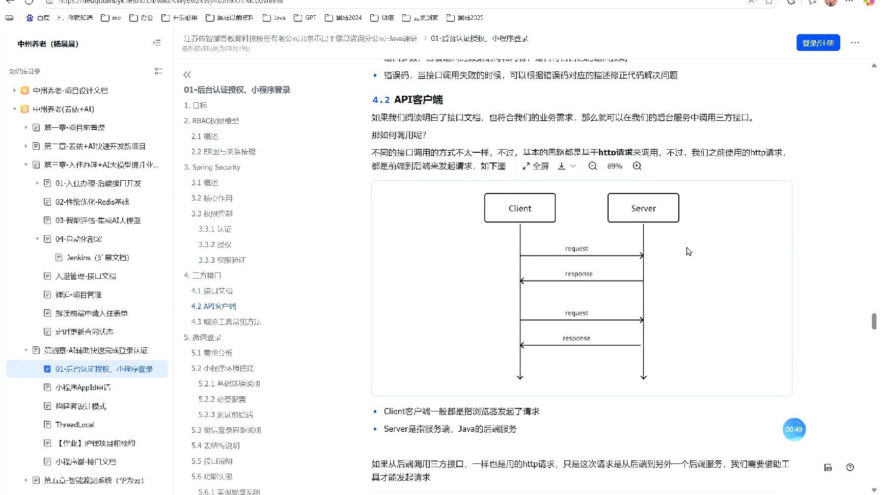Open the 办公 bookmarks folder

(141, 18)
